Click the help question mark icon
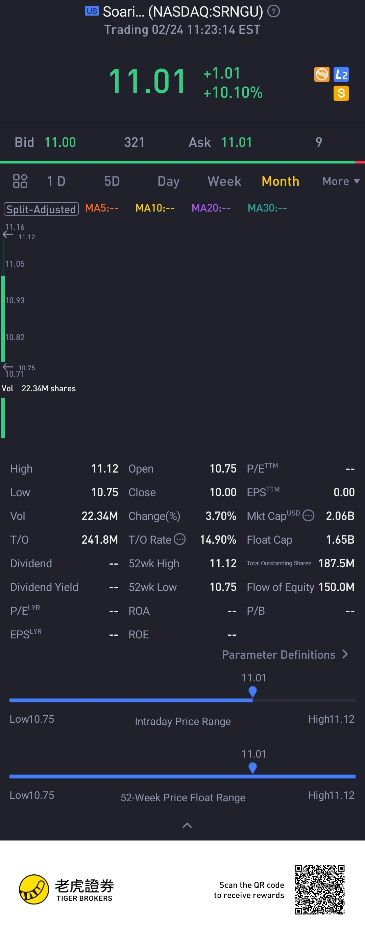 pos(273,12)
